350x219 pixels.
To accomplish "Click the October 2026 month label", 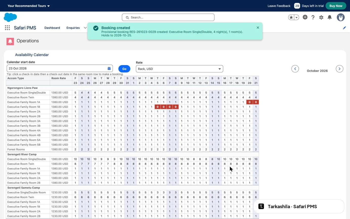I will click(317, 71).
